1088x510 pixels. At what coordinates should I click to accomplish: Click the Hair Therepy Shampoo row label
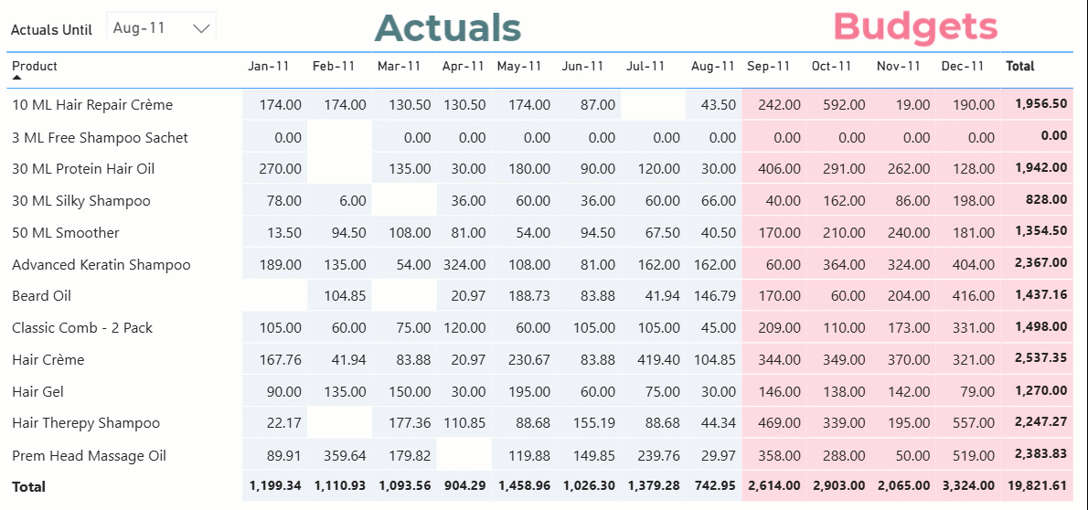click(x=86, y=423)
